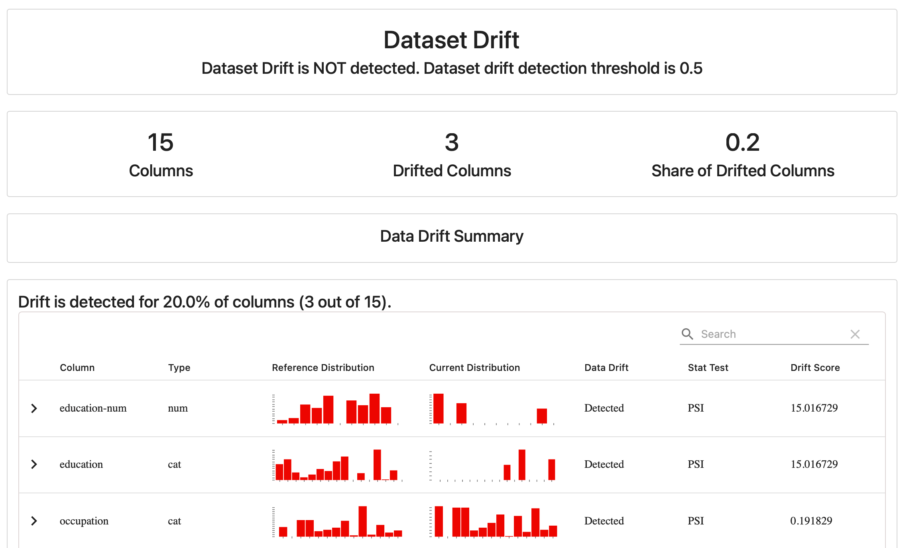Open education current distribution chart
This screenshot has width=901, height=548.
[492, 465]
